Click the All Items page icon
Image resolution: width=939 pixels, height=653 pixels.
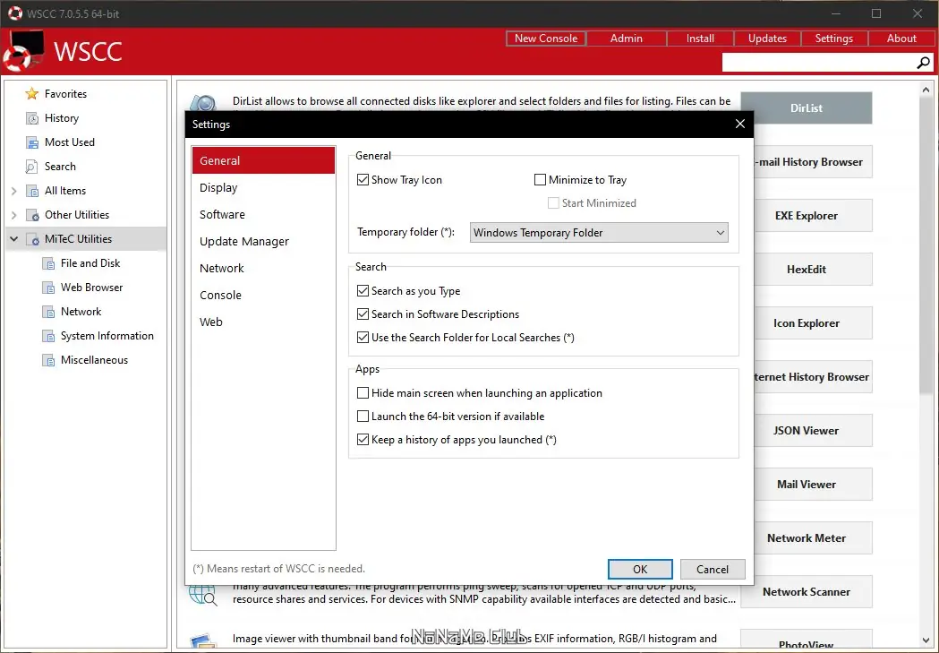pyautogui.click(x=32, y=191)
